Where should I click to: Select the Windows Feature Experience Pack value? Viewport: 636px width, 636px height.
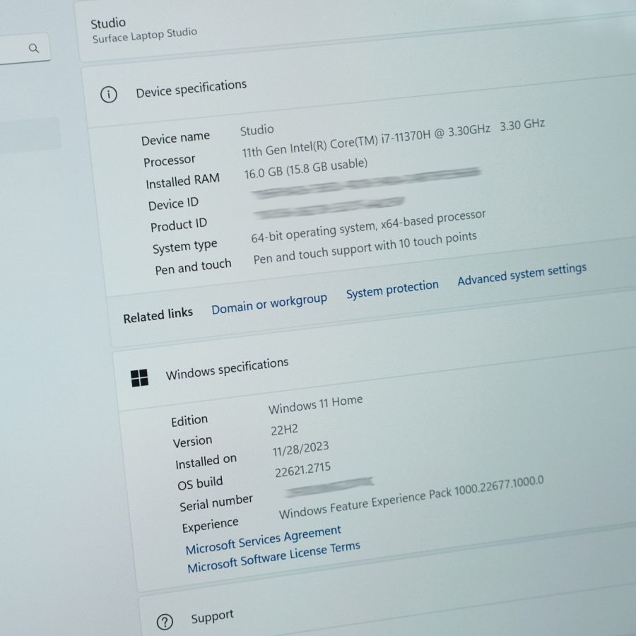click(411, 497)
